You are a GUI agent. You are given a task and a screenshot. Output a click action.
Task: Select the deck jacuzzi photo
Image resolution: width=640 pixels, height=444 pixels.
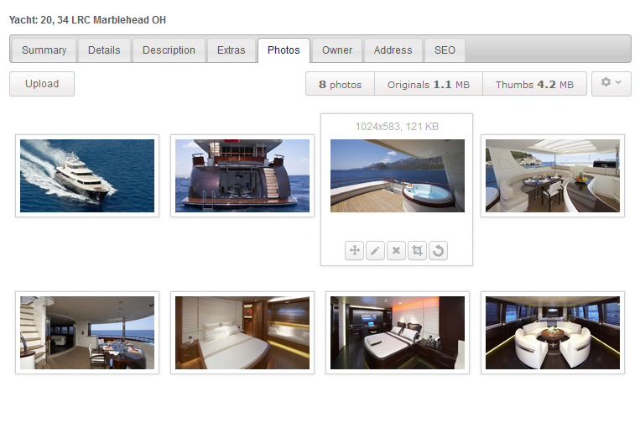click(x=398, y=175)
